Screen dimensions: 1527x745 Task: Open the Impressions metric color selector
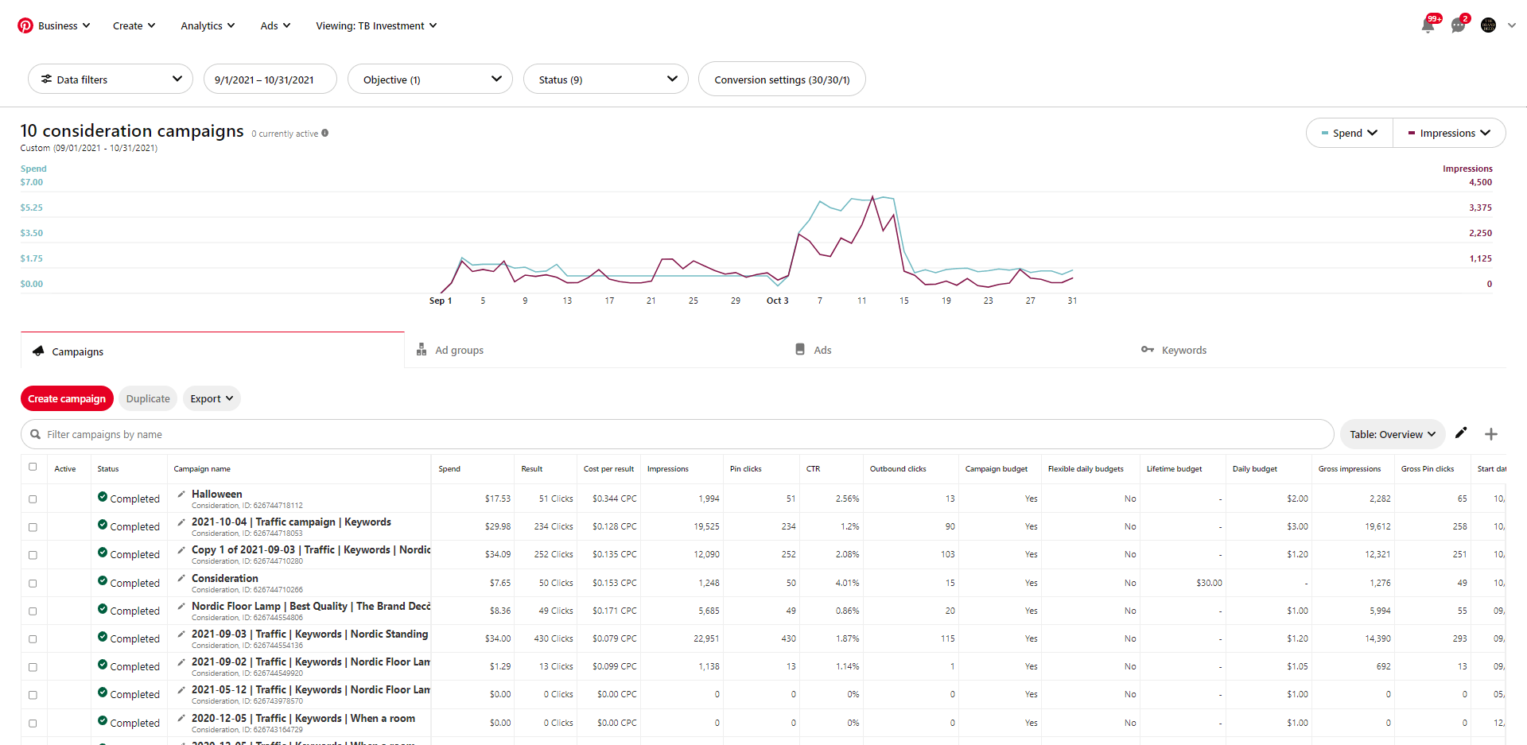tap(1448, 134)
